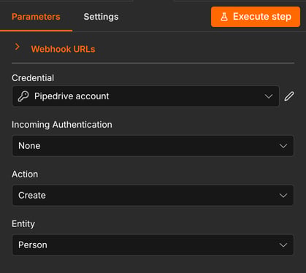Switch to the Settings tab

pos(101,17)
